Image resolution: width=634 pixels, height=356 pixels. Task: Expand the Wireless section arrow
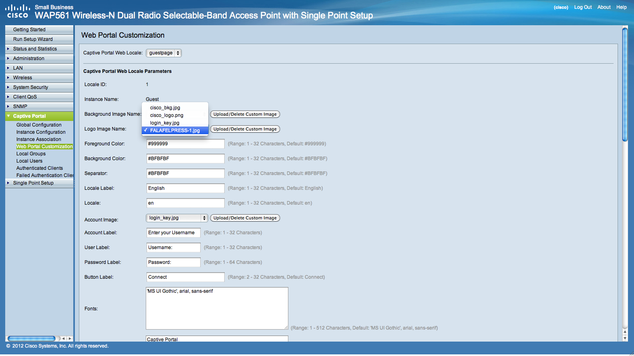(x=8, y=77)
